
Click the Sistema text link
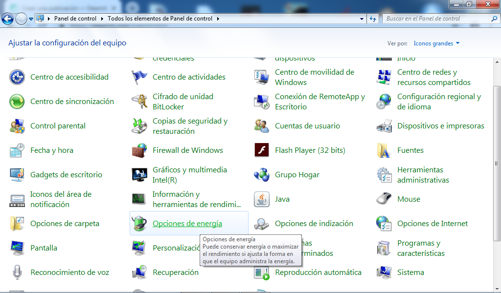point(410,272)
